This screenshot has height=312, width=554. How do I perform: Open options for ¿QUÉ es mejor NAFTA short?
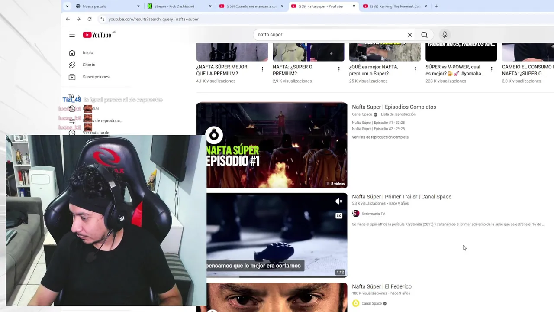[415, 69]
